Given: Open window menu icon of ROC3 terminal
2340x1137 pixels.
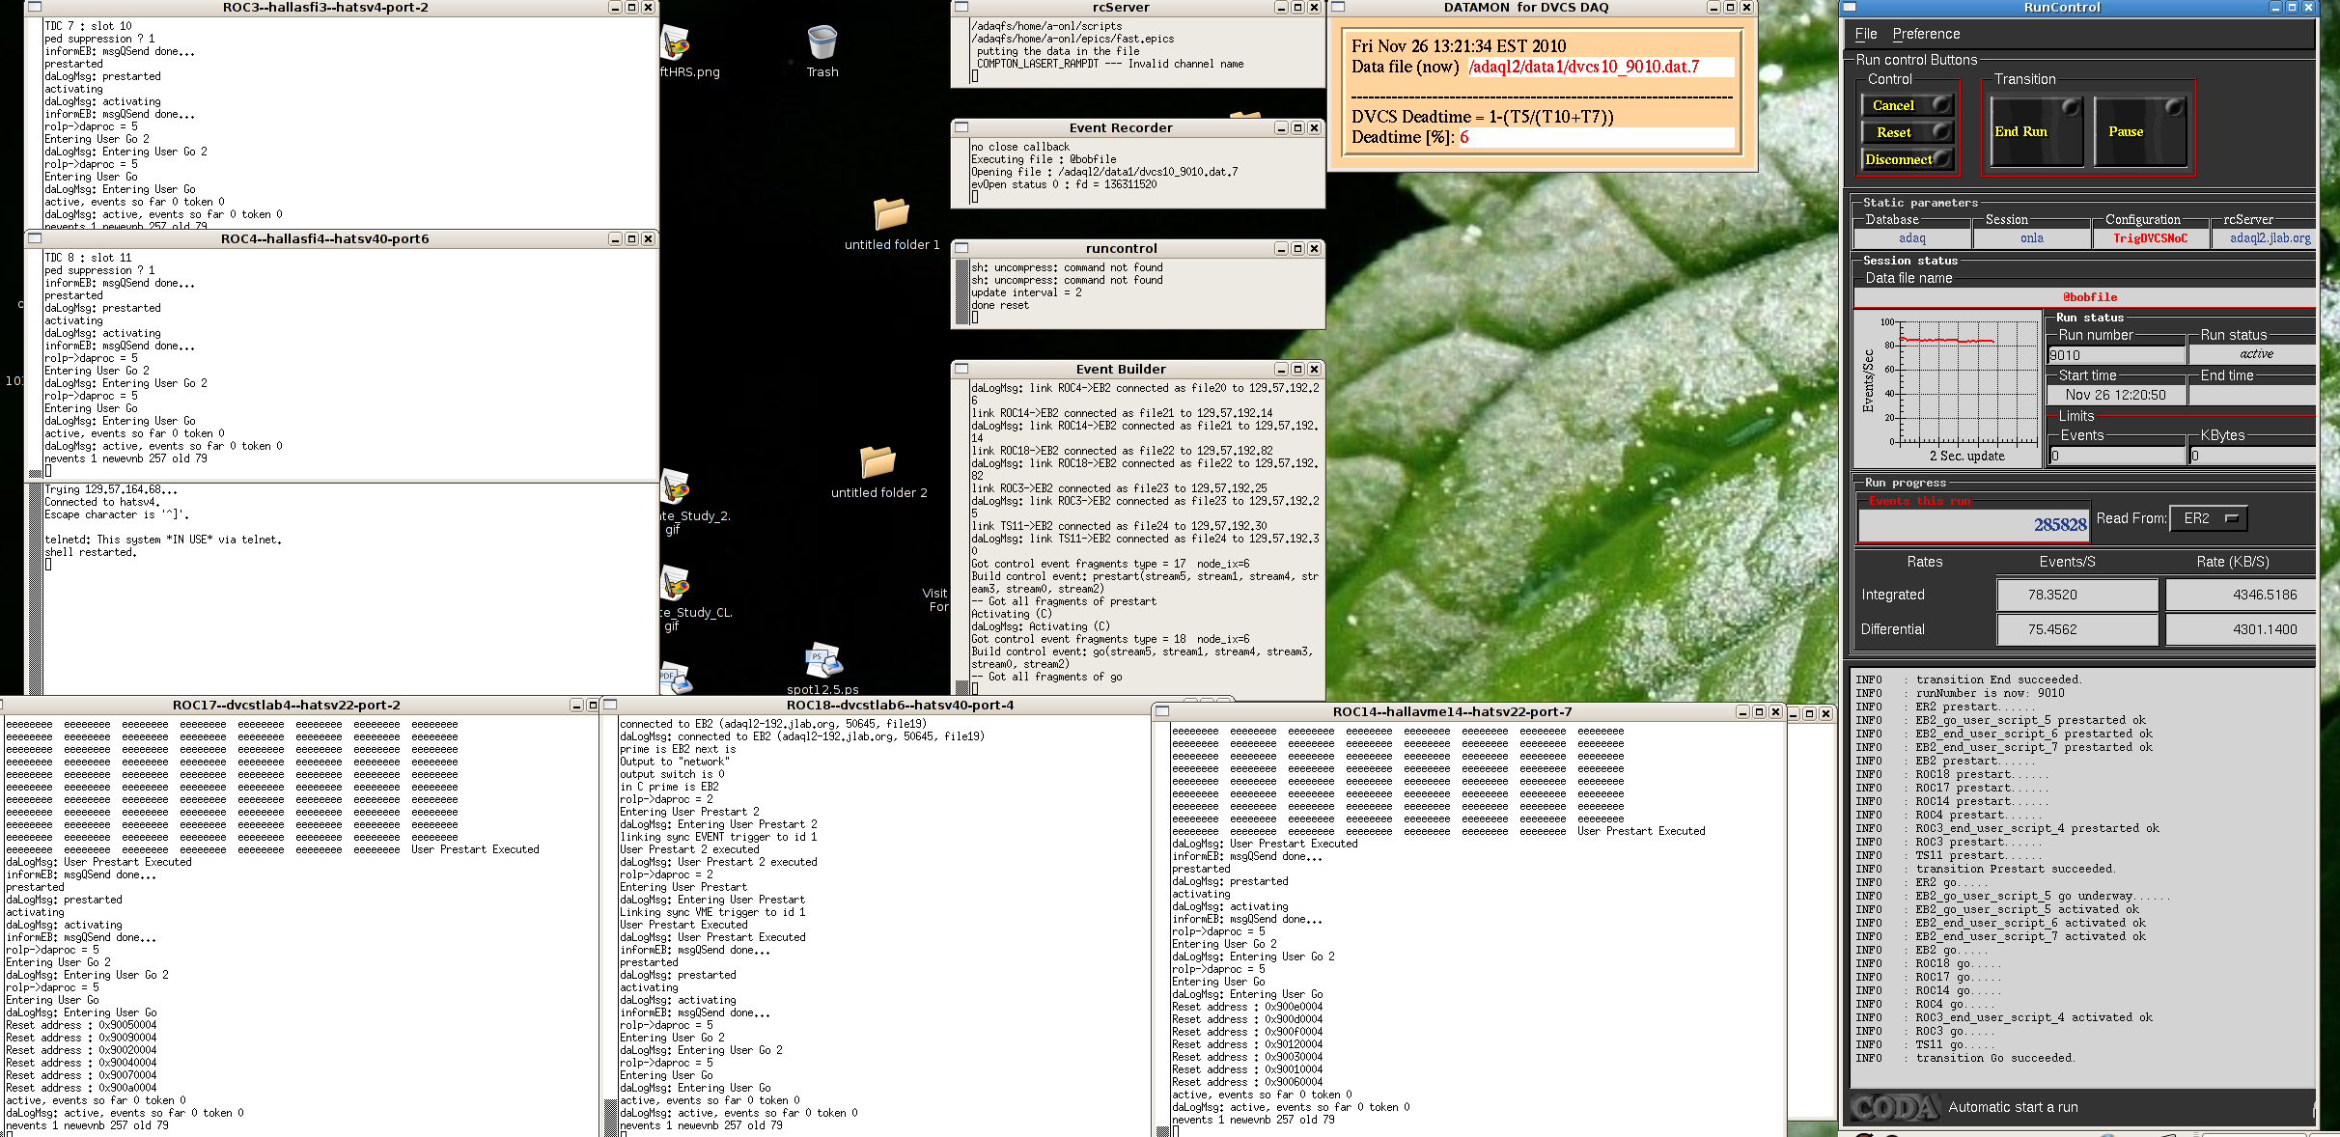Looking at the screenshot, I should [35, 7].
